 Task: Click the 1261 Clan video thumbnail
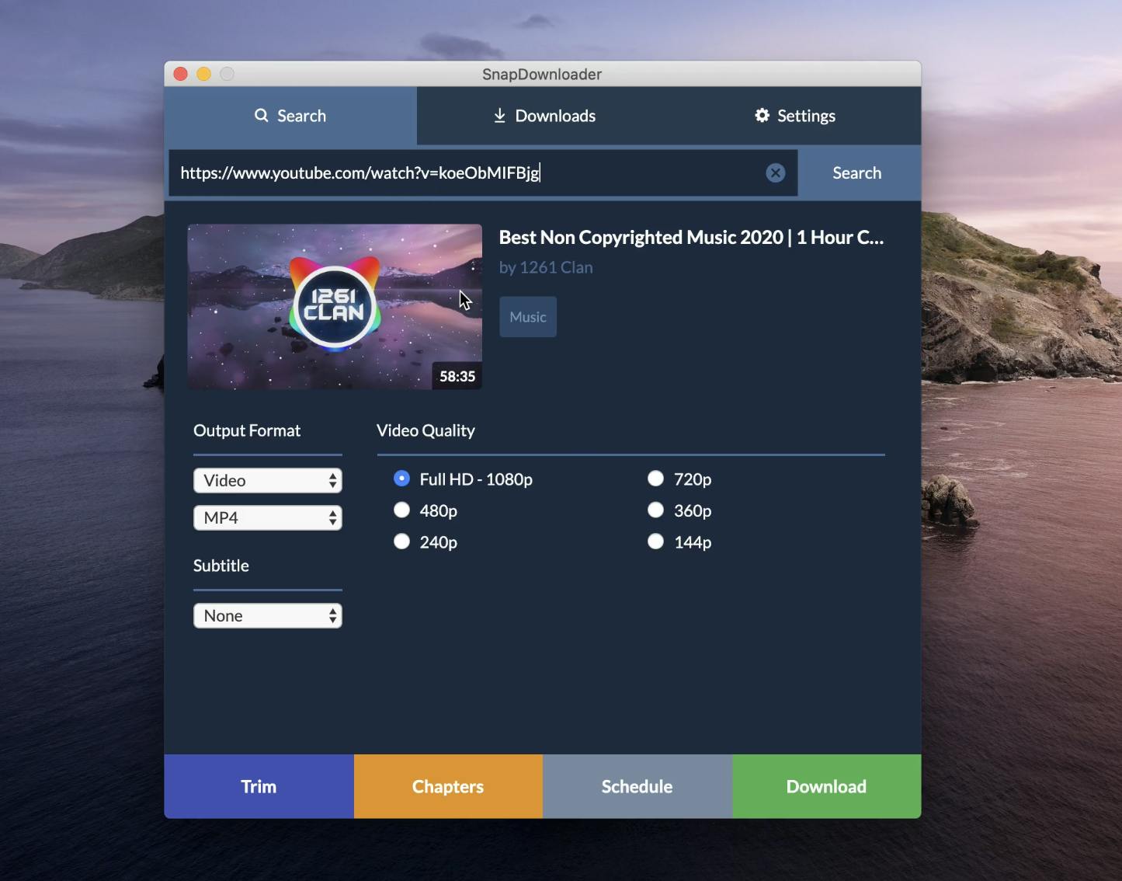pos(335,306)
